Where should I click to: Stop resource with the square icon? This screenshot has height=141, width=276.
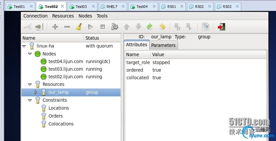pyautogui.click(x=103, y=27)
